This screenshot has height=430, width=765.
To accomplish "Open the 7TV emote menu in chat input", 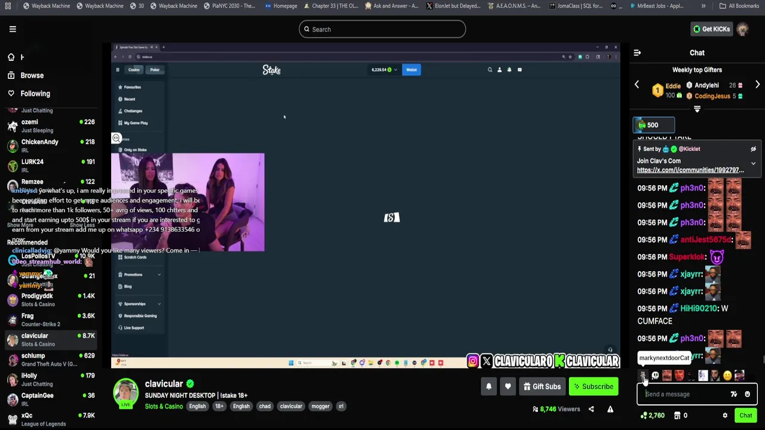I will coord(734,394).
